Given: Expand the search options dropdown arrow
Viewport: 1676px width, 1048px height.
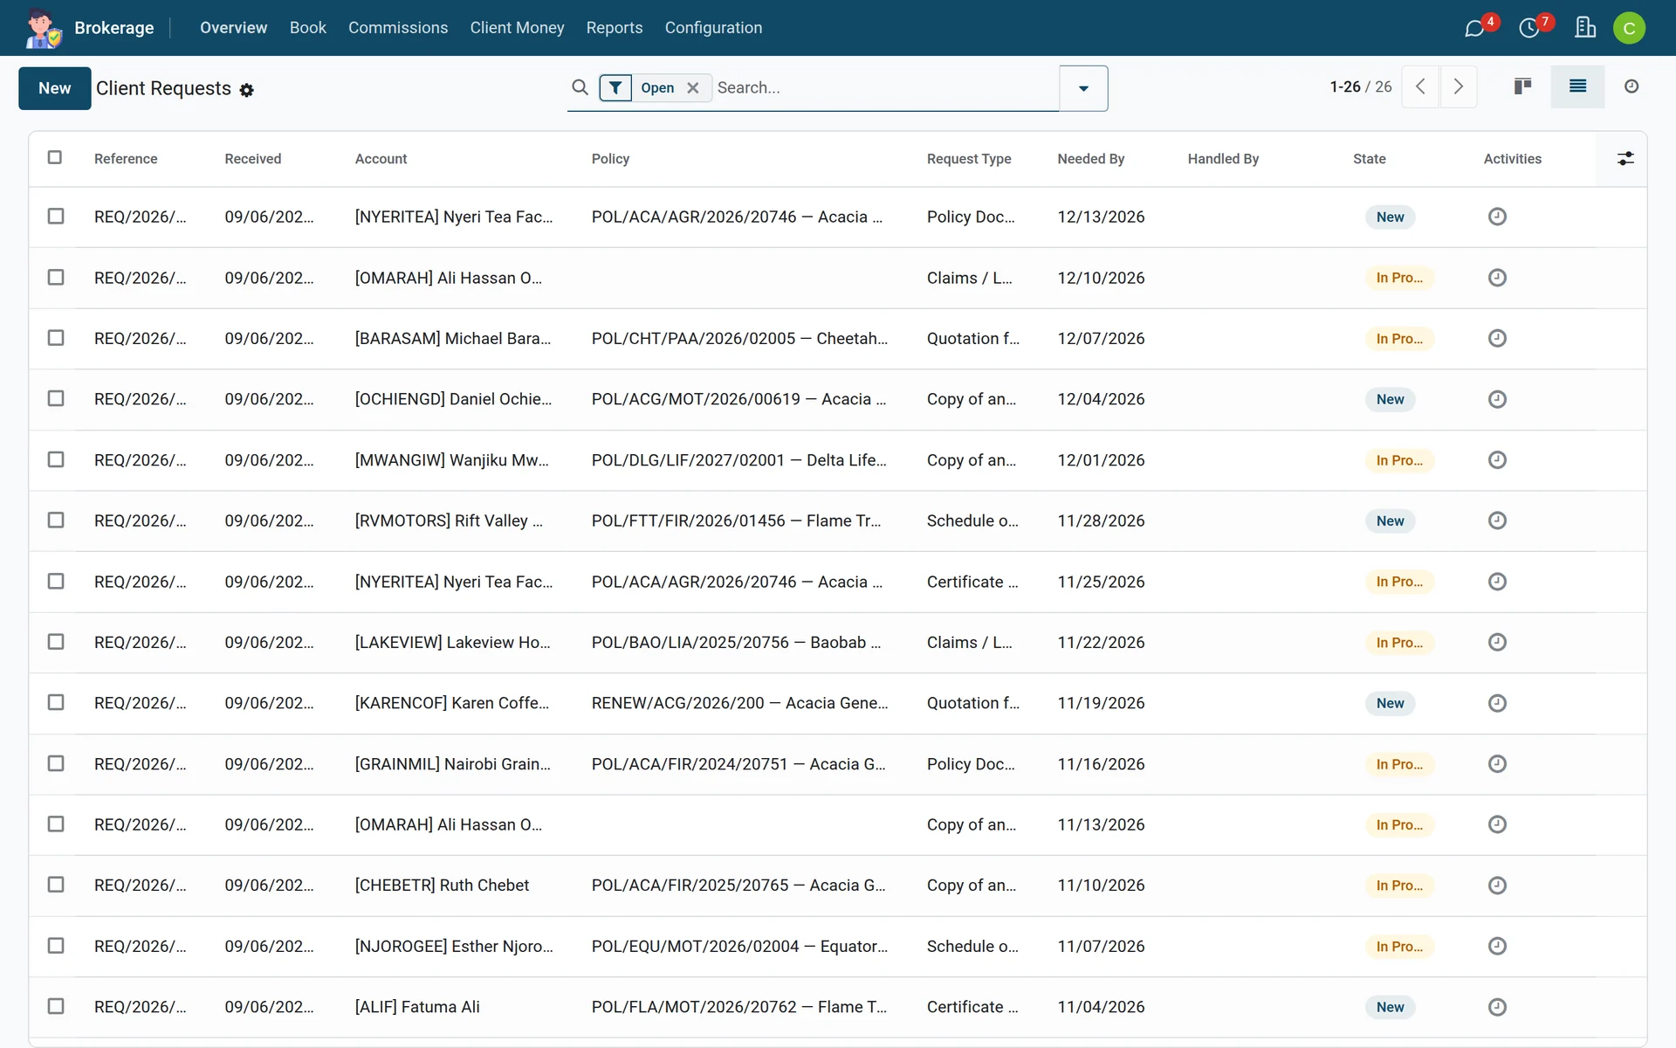Looking at the screenshot, I should coord(1083,88).
